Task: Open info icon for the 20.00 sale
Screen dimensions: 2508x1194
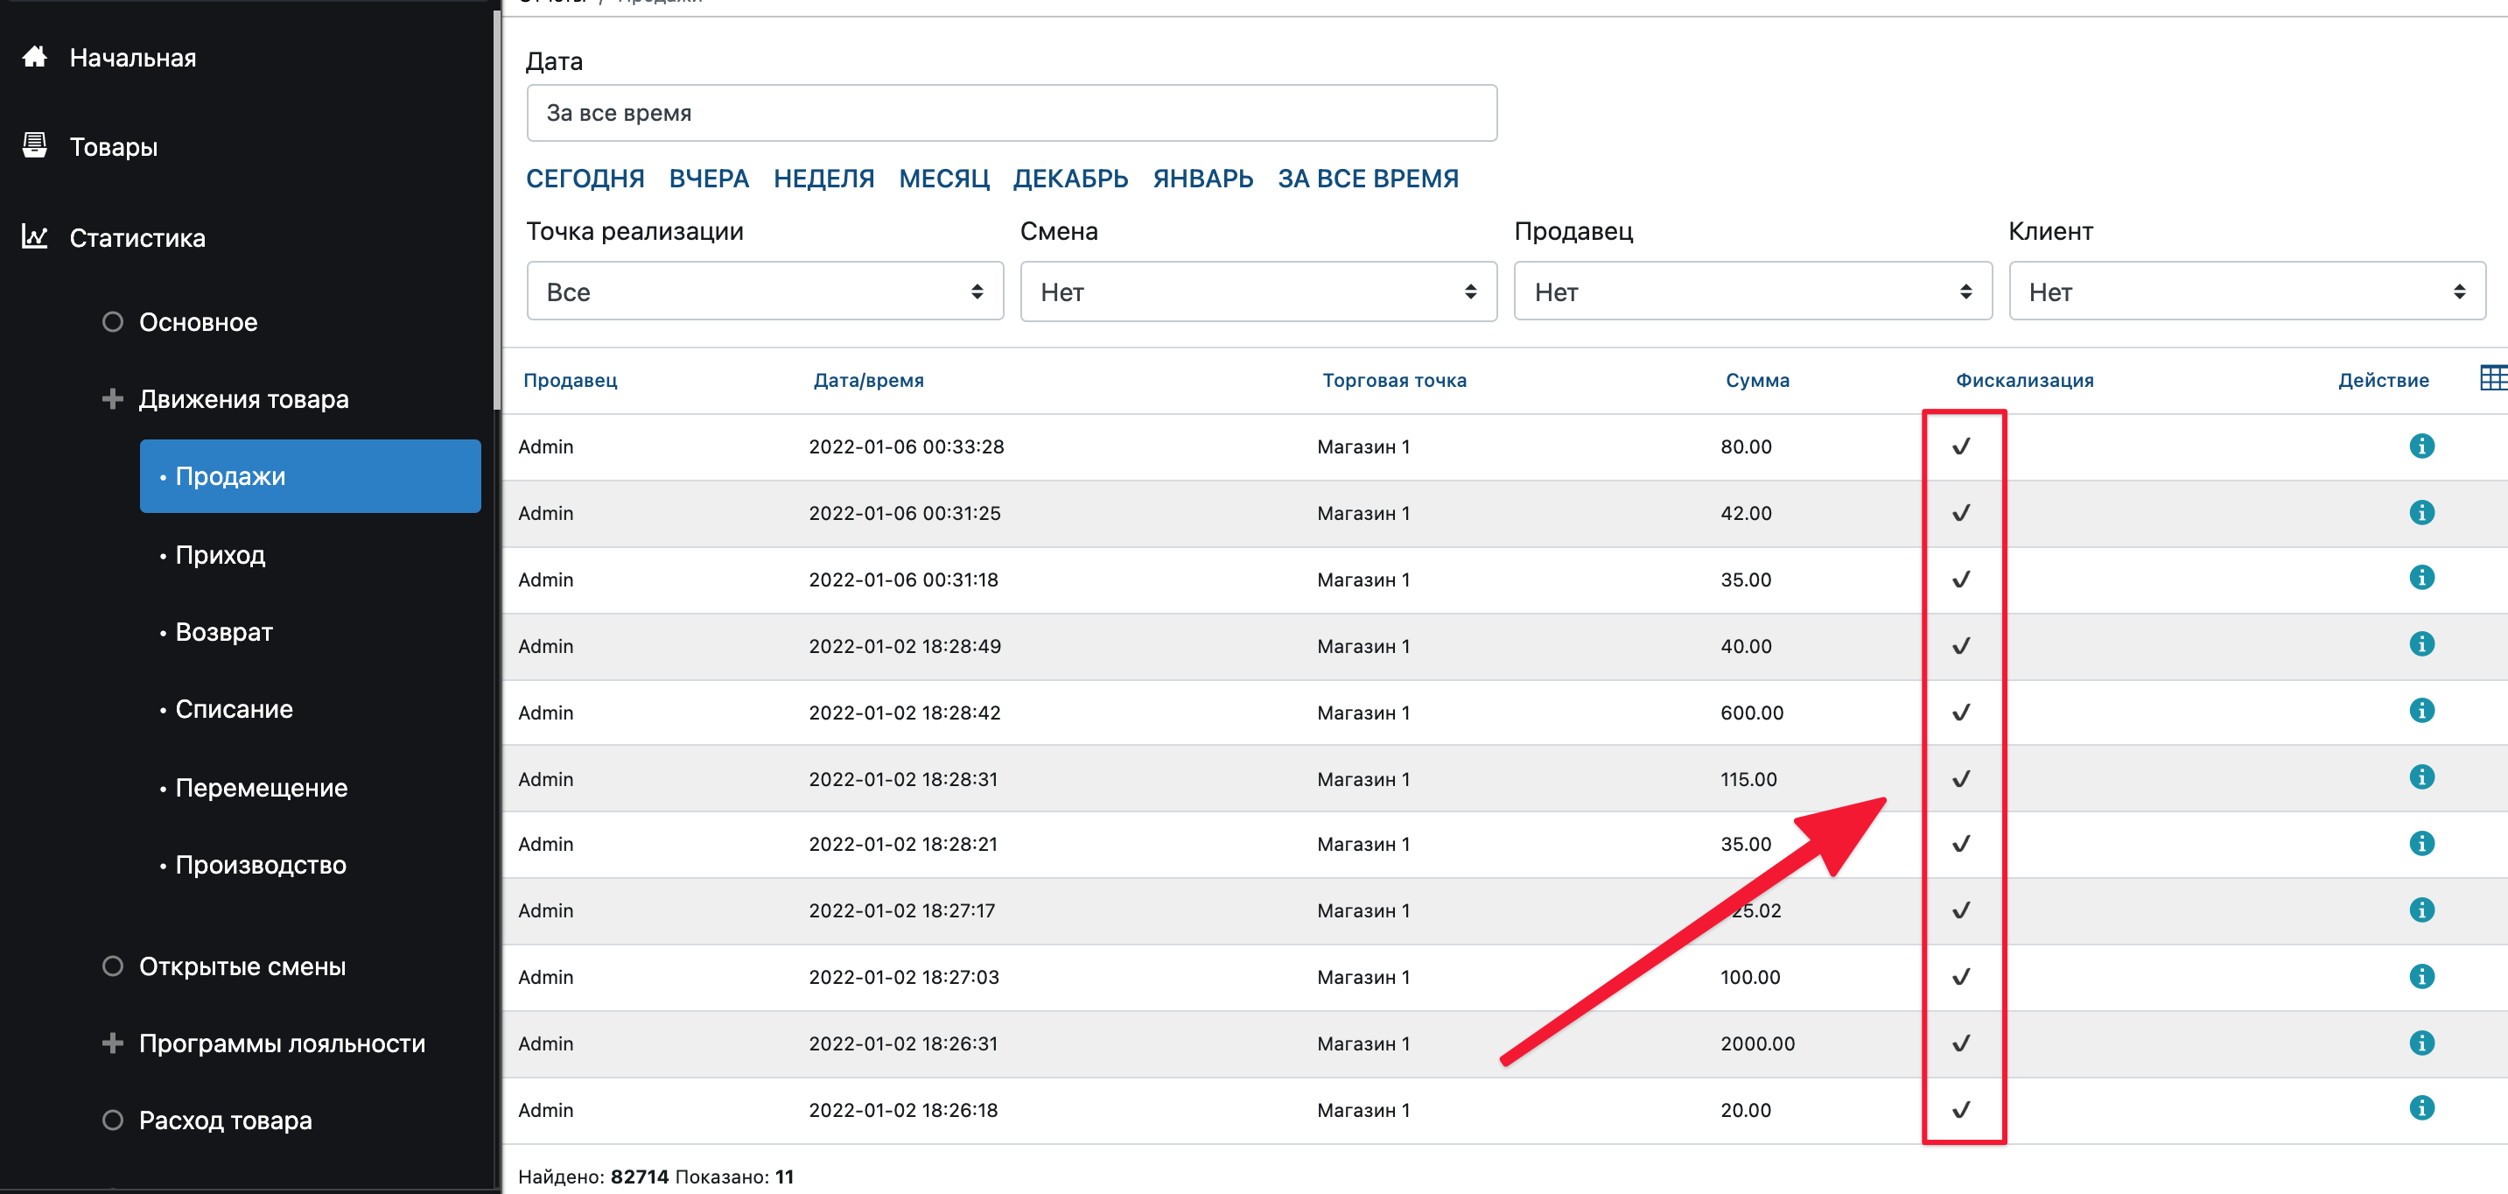Action: pos(2420,1108)
